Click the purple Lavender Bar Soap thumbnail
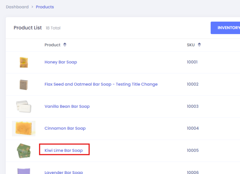 (24, 171)
